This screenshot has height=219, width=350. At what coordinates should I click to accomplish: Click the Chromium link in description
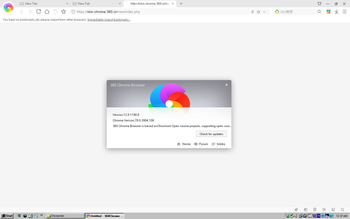pyautogui.click(x=164, y=126)
